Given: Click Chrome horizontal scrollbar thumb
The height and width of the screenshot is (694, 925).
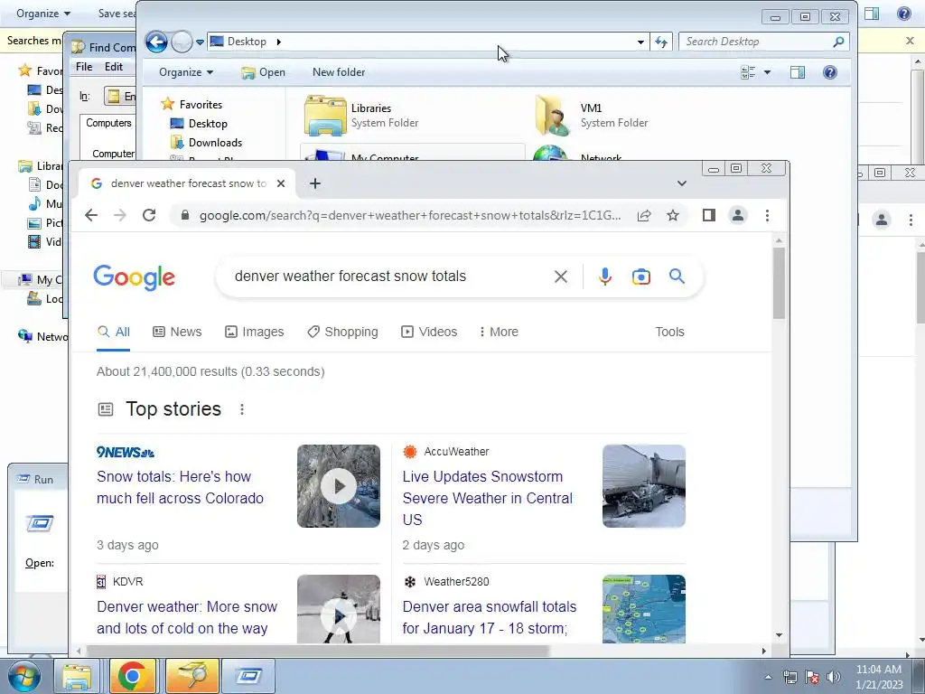Looking at the screenshot, I should (x=317, y=651).
